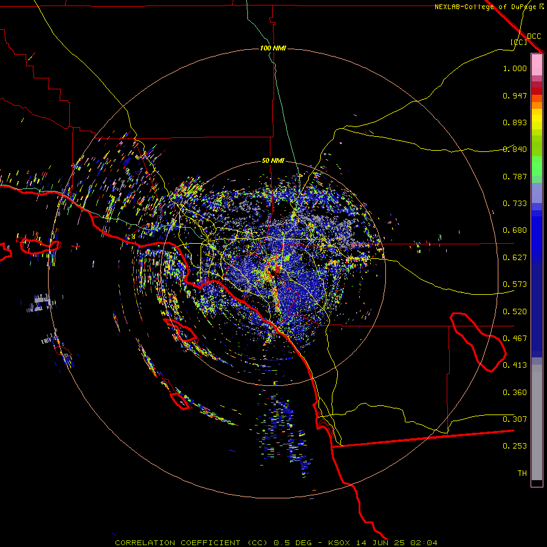Click the 0.733 value on color scale

point(515,204)
